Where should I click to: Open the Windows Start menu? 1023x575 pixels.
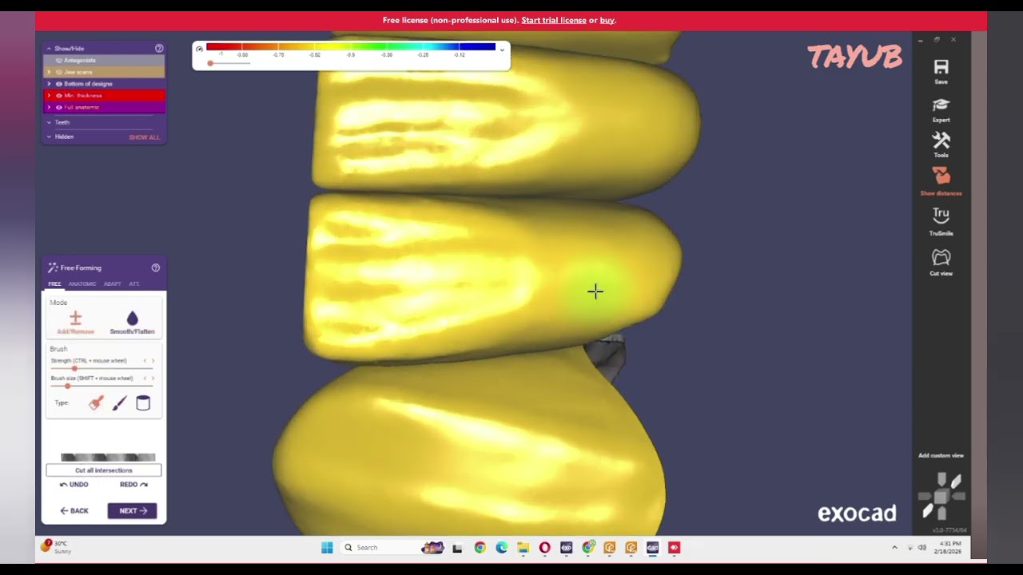coord(326,547)
